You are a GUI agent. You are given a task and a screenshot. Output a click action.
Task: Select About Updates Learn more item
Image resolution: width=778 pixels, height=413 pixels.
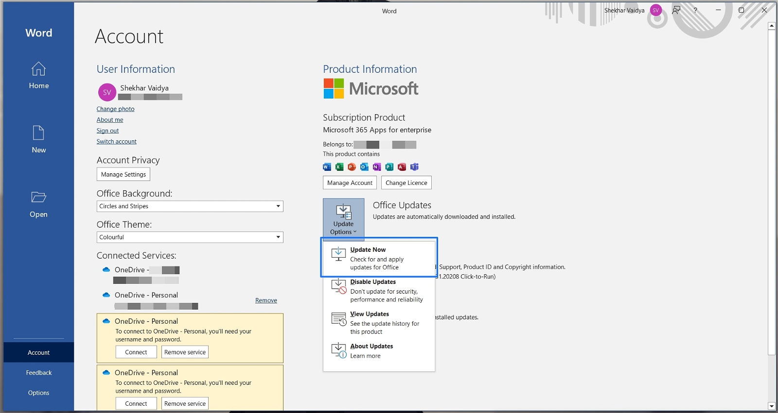point(379,351)
